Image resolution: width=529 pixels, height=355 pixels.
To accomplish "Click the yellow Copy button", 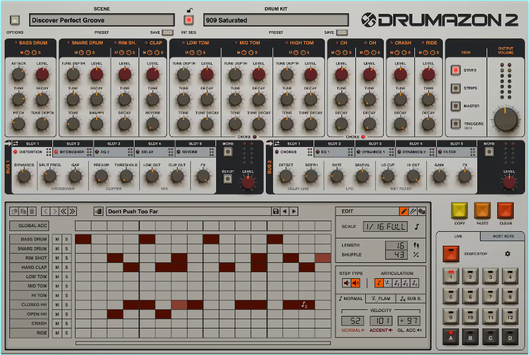I will [x=459, y=211].
